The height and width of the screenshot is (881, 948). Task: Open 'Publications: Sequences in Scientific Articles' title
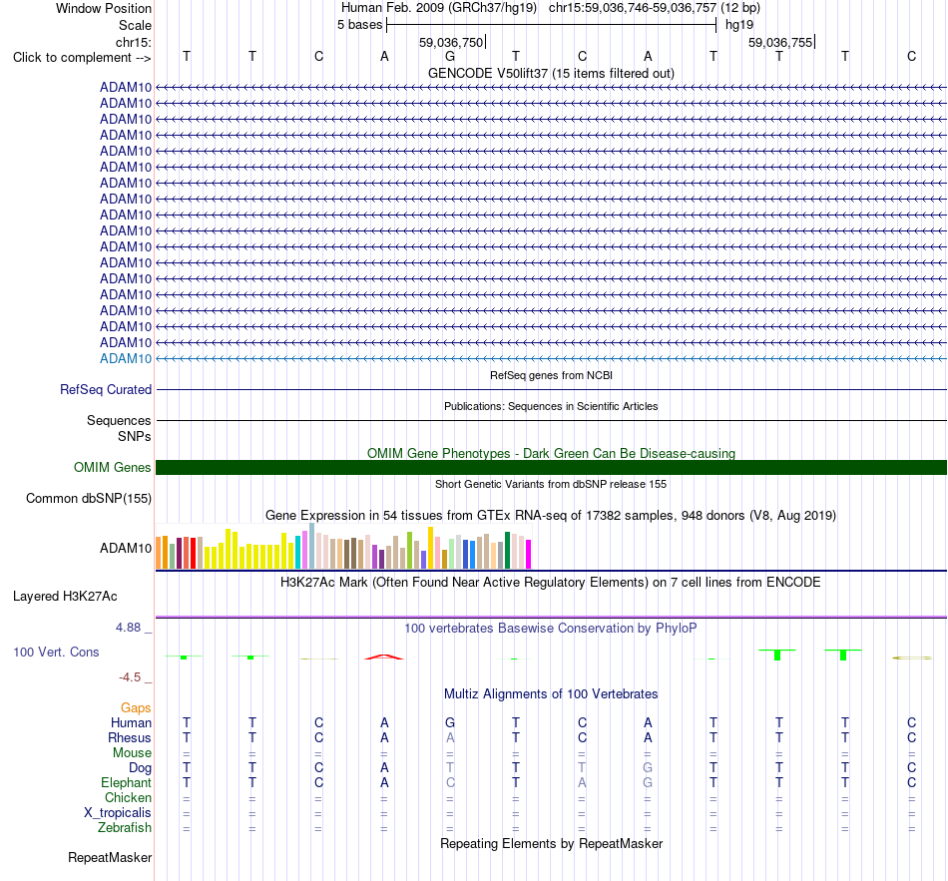click(x=551, y=406)
